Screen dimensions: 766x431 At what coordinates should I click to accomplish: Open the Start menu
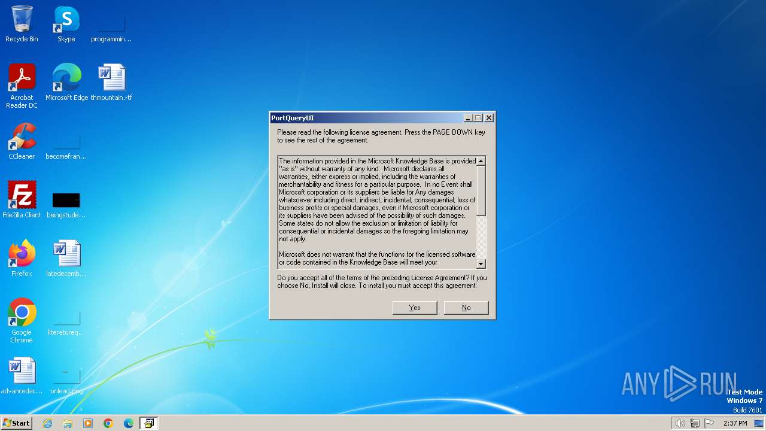click(16, 423)
